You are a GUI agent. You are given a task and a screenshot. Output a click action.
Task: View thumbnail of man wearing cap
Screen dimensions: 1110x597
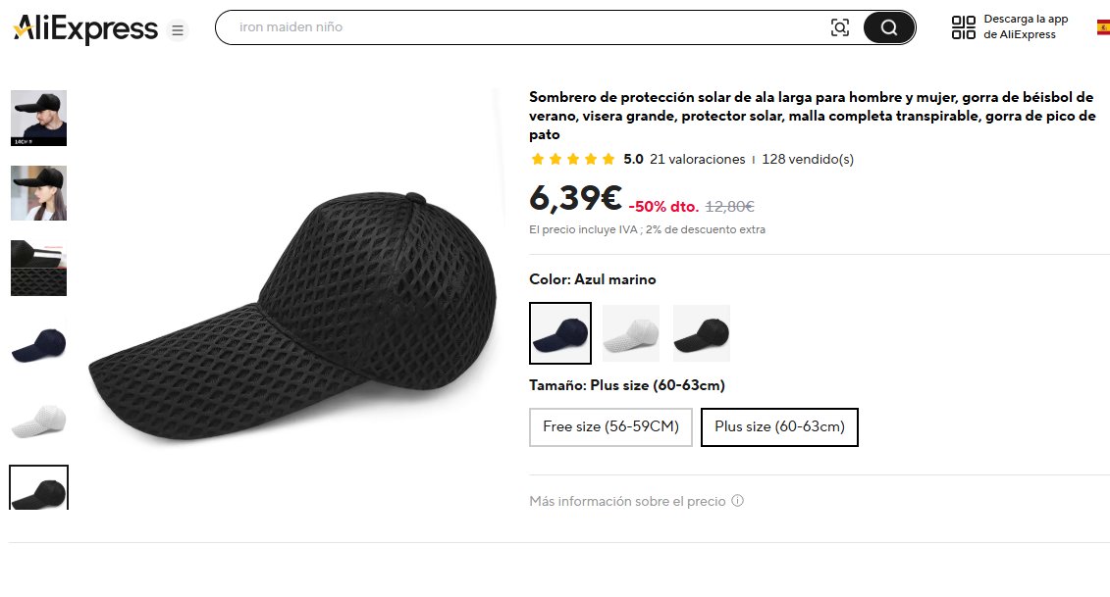click(x=38, y=118)
